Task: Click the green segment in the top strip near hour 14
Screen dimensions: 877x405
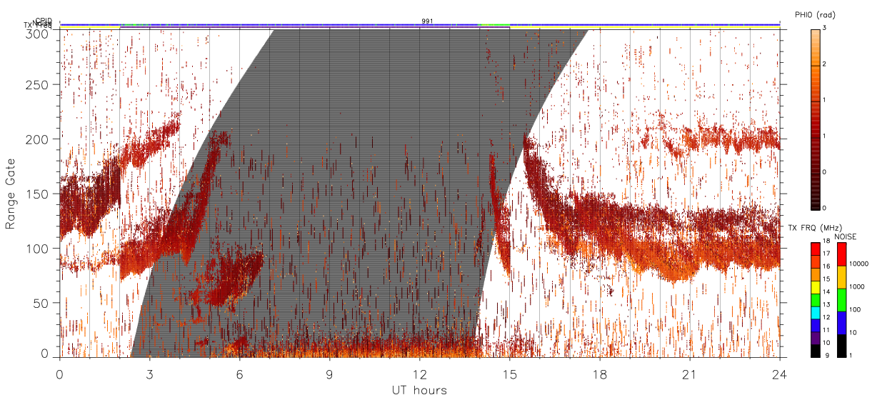Action: click(x=496, y=24)
